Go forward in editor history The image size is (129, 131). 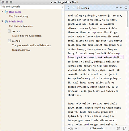pos(73,7)
